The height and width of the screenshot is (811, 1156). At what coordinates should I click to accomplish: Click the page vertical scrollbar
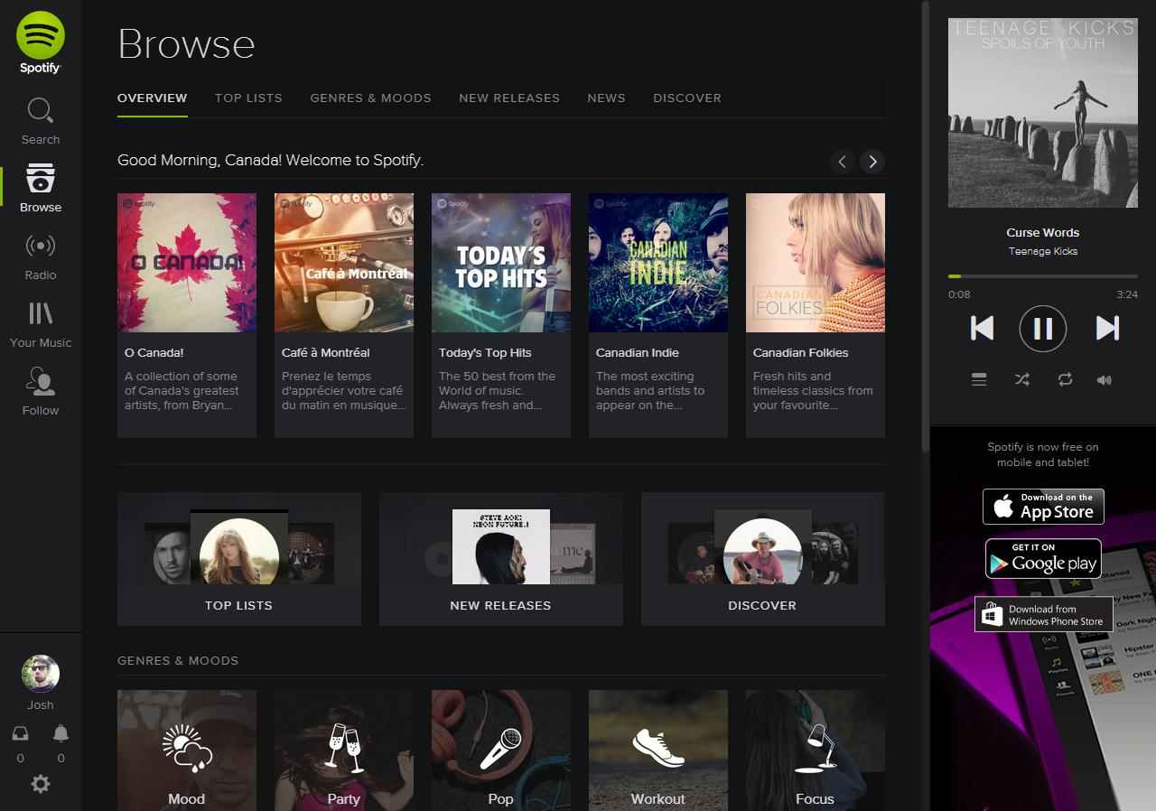coord(925,226)
